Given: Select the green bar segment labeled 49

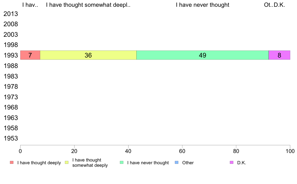Looking at the screenshot, I should pyautogui.click(x=202, y=55).
